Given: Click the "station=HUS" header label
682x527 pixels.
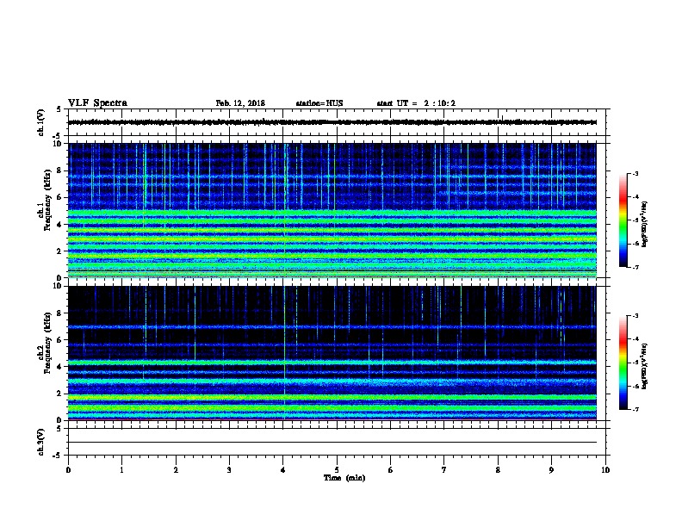Looking at the screenshot, I should 319,103.
